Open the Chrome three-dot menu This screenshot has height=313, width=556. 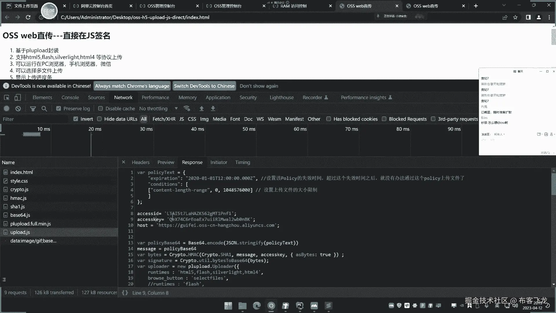click(x=549, y=17)
